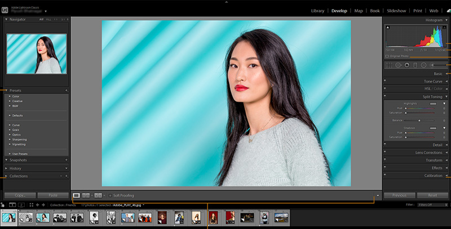The image size is (451, 229).
Task: Click the Reset button
Action: coord(433,195)
